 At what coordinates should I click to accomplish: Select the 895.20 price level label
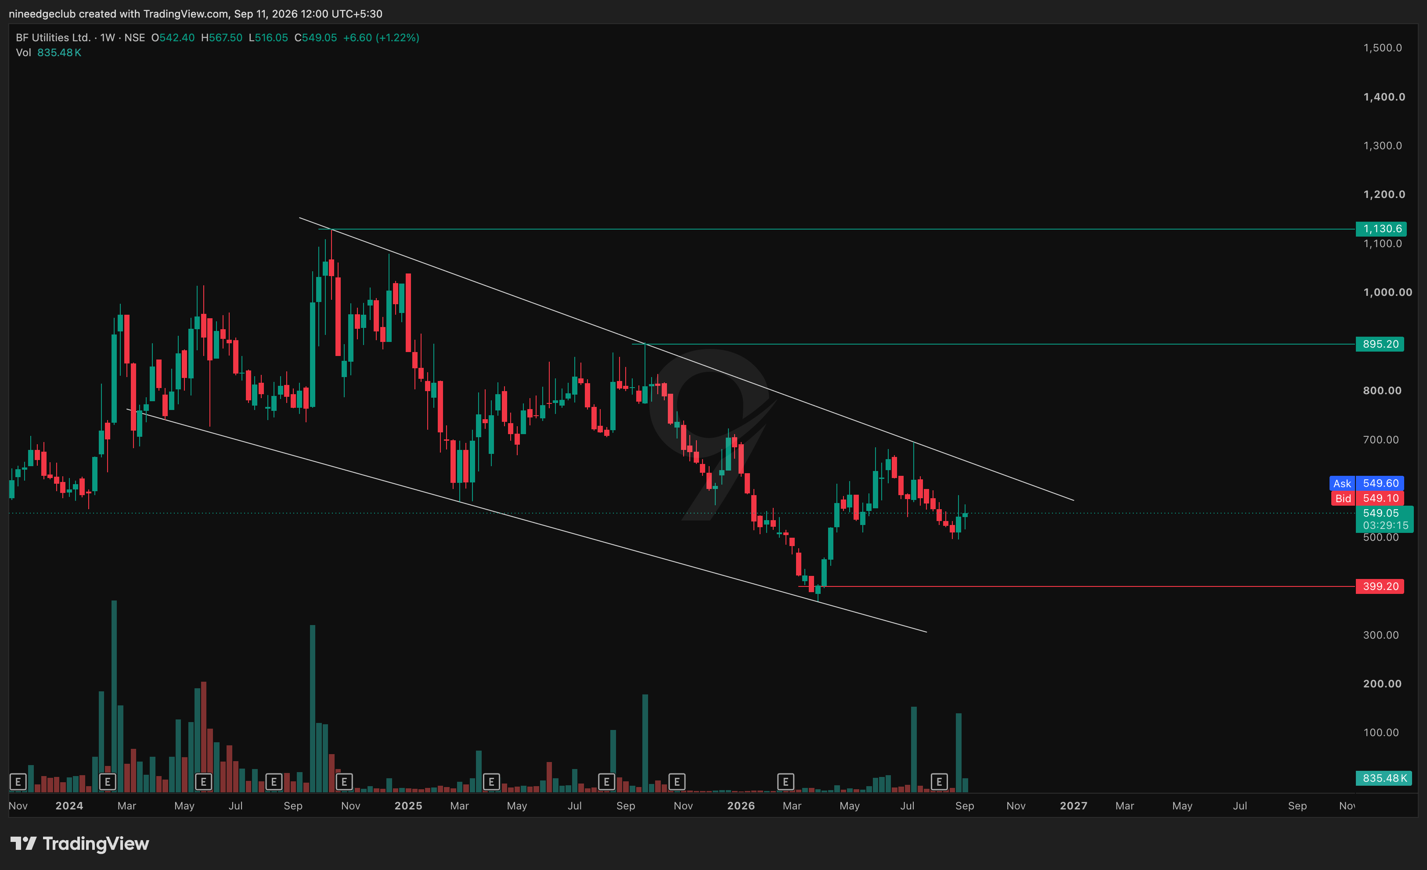(x=1380, y=344)
